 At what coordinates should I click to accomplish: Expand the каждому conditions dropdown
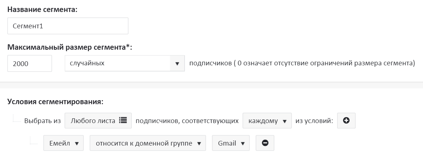pos(267,121)
